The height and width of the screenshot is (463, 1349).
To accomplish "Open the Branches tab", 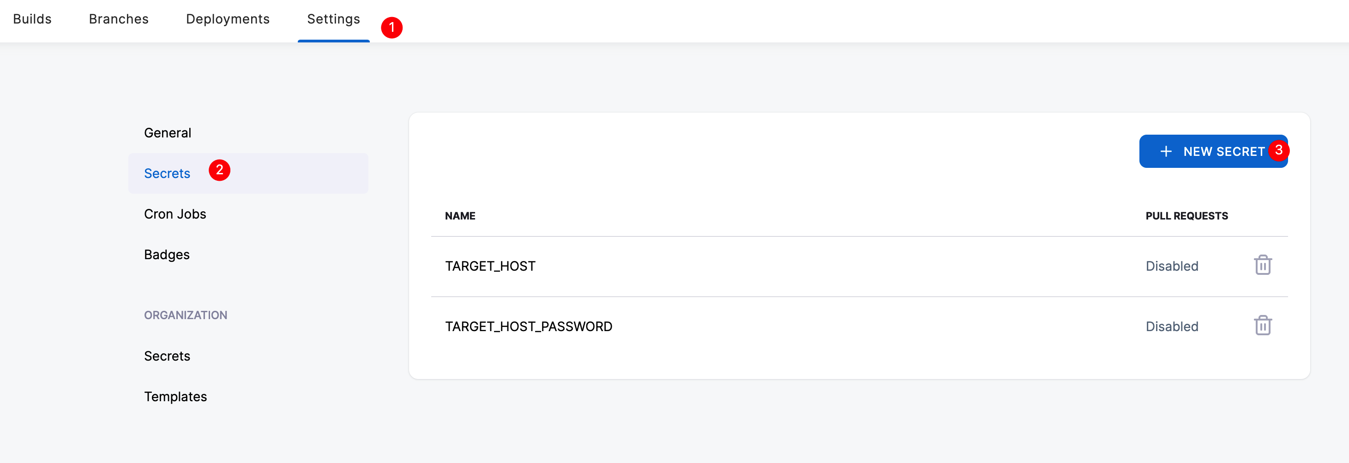I will [x=119, y=19].
